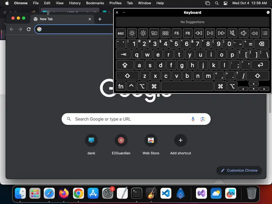Toggle the caps lock key
Image resolution: width=272 pixels, height=204 pixels.
125,65
